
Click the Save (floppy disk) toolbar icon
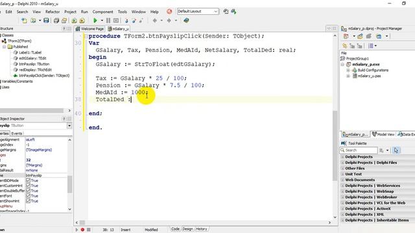tap(46, 20)
